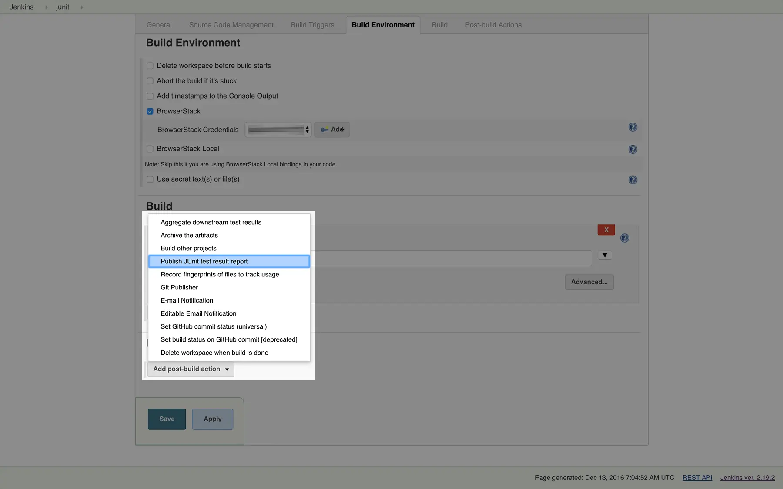
Task: Click the Advanced... button
Action: coord(589,282)
